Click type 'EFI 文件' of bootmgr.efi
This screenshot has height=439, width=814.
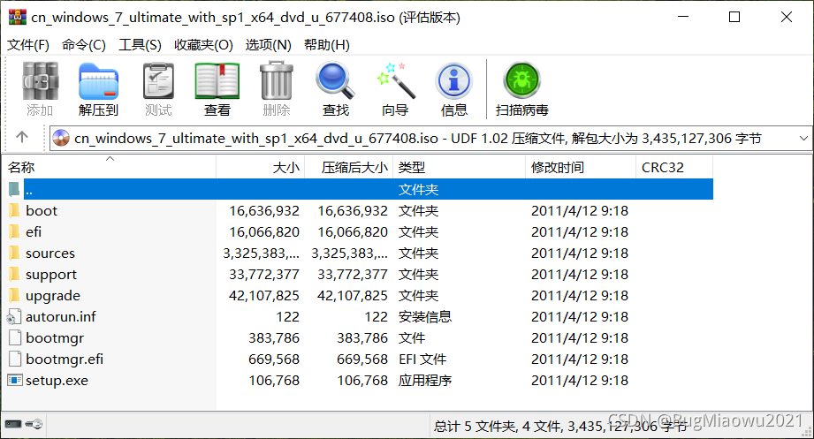(422, 360)
